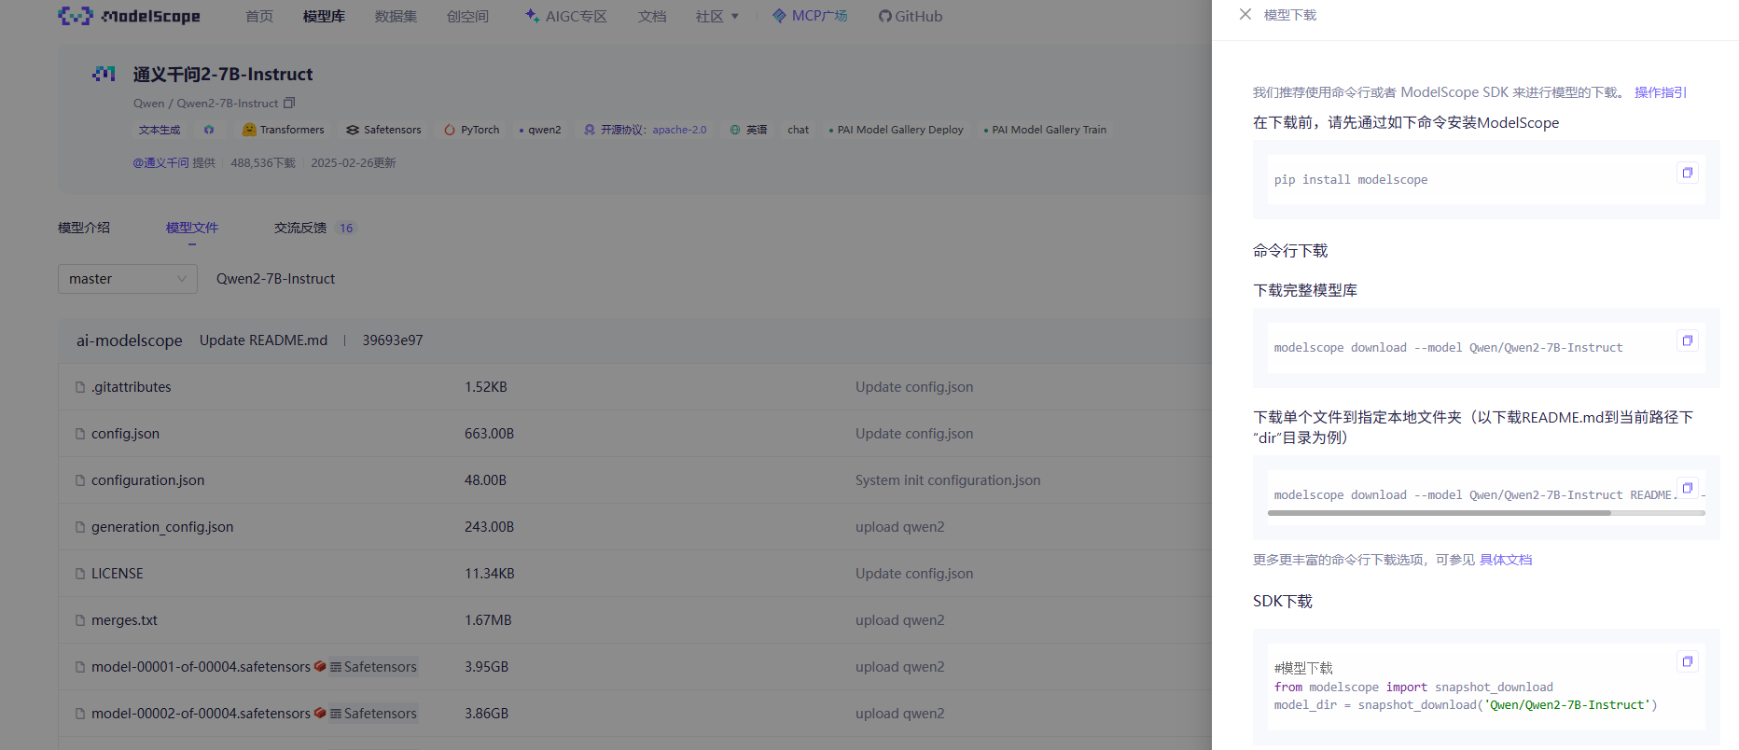
Task: Click the apache-2.0 license link
Action: pos(679,130)
